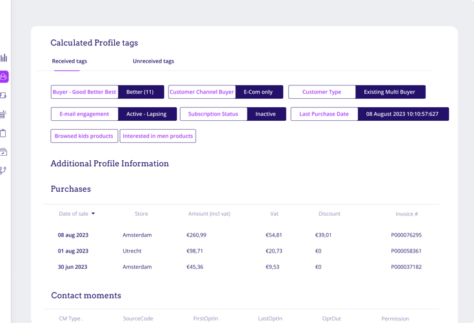The image size is (474, 323).
Task: Click the Browsed kids products tag
Action: [x=84, y=136]
